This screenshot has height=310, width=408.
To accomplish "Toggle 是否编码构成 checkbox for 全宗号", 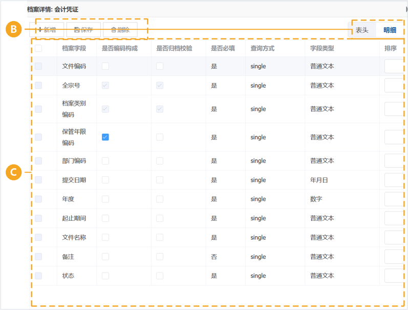I will click(x=105, y=86).
